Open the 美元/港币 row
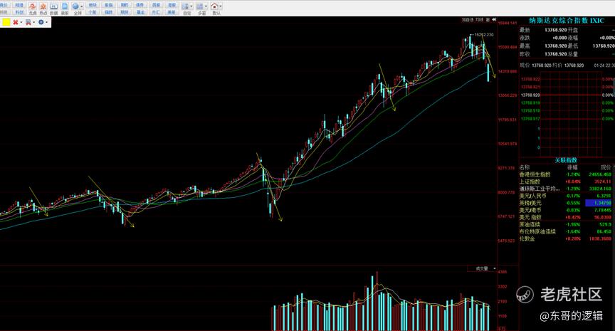 [x=566, y=210]
